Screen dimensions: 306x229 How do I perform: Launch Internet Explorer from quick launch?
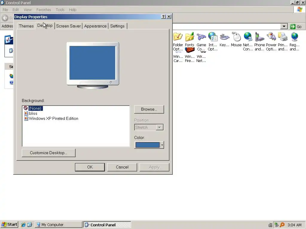click(x=23, y=225)
